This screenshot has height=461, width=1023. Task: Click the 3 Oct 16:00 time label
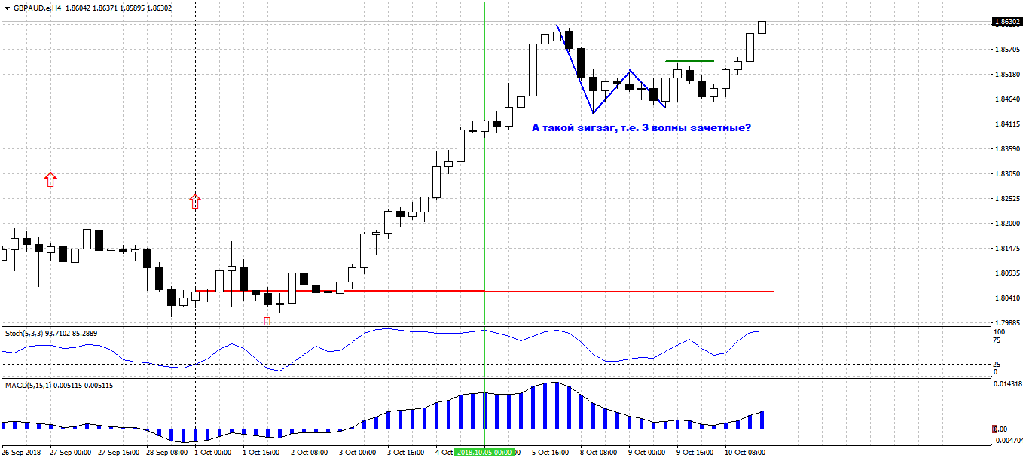coord(405,453)
